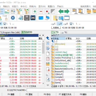
Task: Click the H icon in toolbar
Action: 33,18
